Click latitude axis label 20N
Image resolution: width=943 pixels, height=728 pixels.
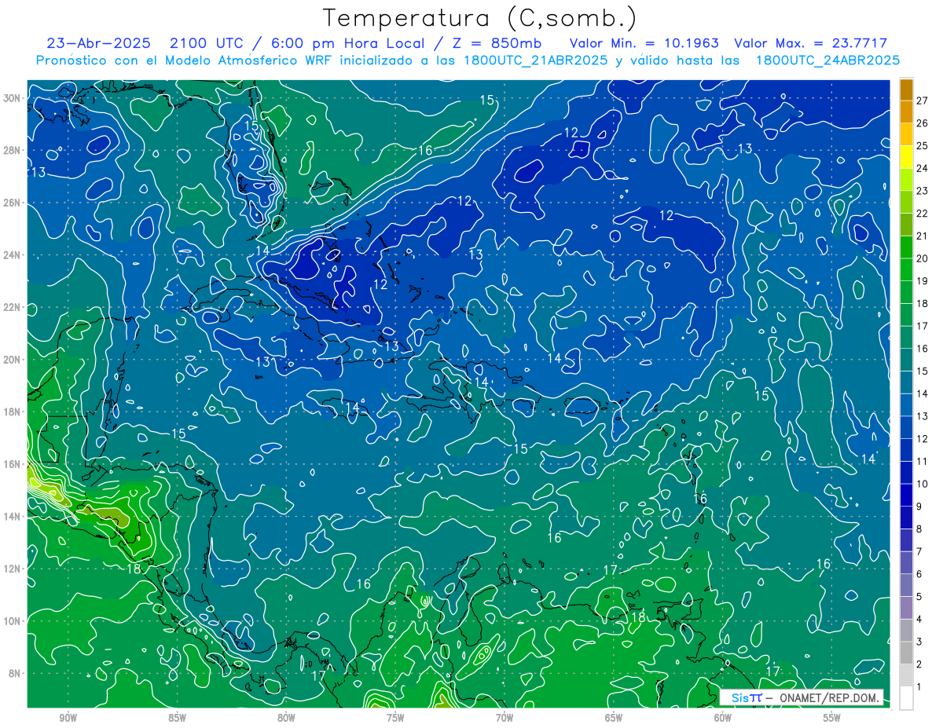(13, 360)
